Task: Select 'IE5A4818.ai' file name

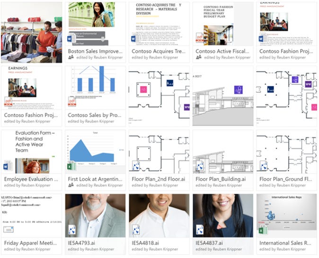Action: (145, 243)
